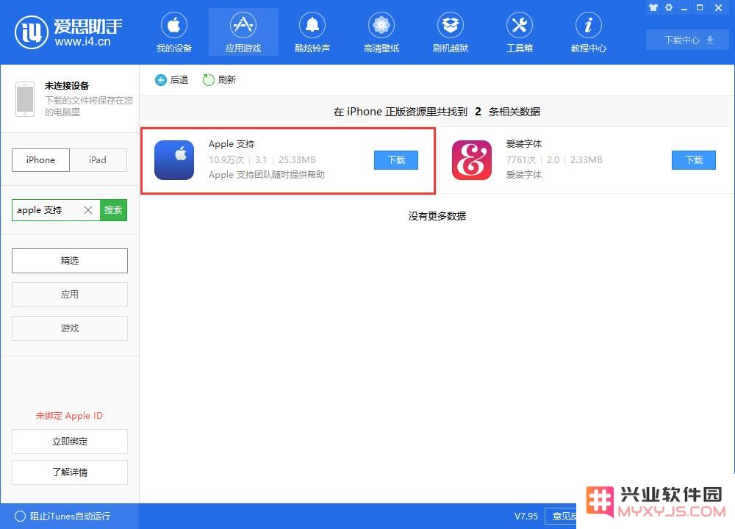
Task: Download Apple 支持 app
Action: point(396,160)
